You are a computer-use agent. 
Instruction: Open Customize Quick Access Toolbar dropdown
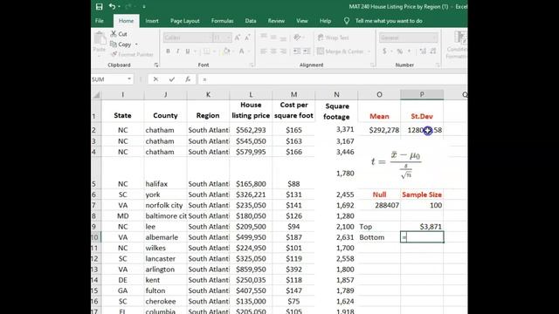[144, 6]
